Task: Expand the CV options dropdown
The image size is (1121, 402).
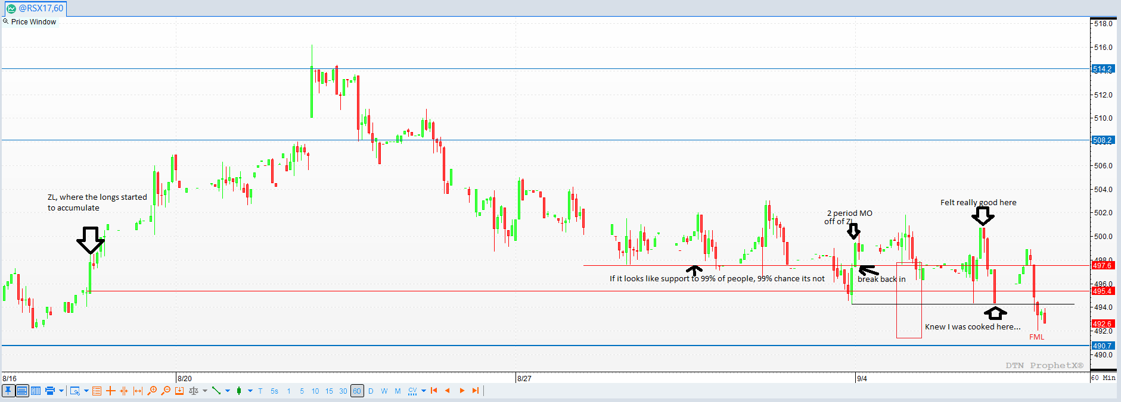Action: tap(424, 391)
